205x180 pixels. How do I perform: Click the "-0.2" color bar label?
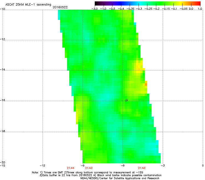[156, 9]
